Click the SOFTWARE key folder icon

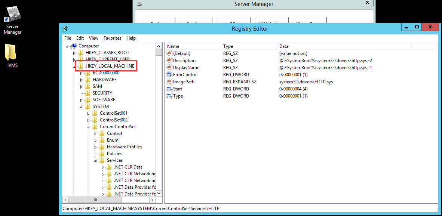(x=88, y=100)
